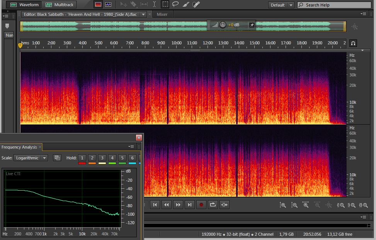This screenshot has width=376, height=240.
Task: Open Frequency Analysis panel options menu
Action: (131, 146)
